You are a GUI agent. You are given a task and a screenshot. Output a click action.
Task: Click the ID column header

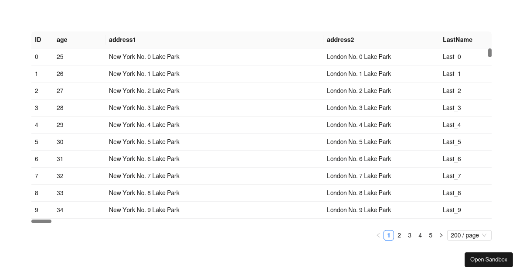[x=38, y=40]
